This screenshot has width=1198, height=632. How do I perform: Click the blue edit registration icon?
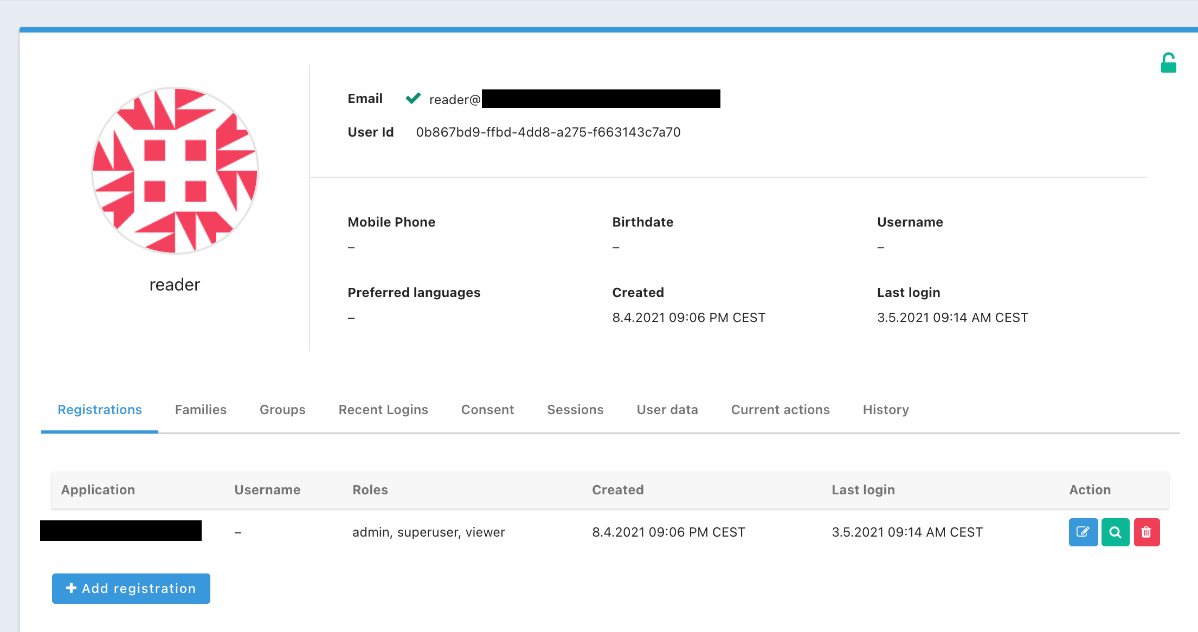pyautogui.click(x=1083, y=532)
